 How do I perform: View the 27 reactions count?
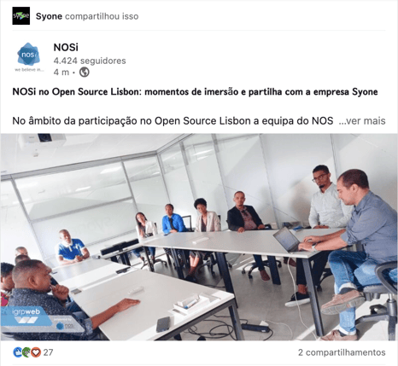48,352
